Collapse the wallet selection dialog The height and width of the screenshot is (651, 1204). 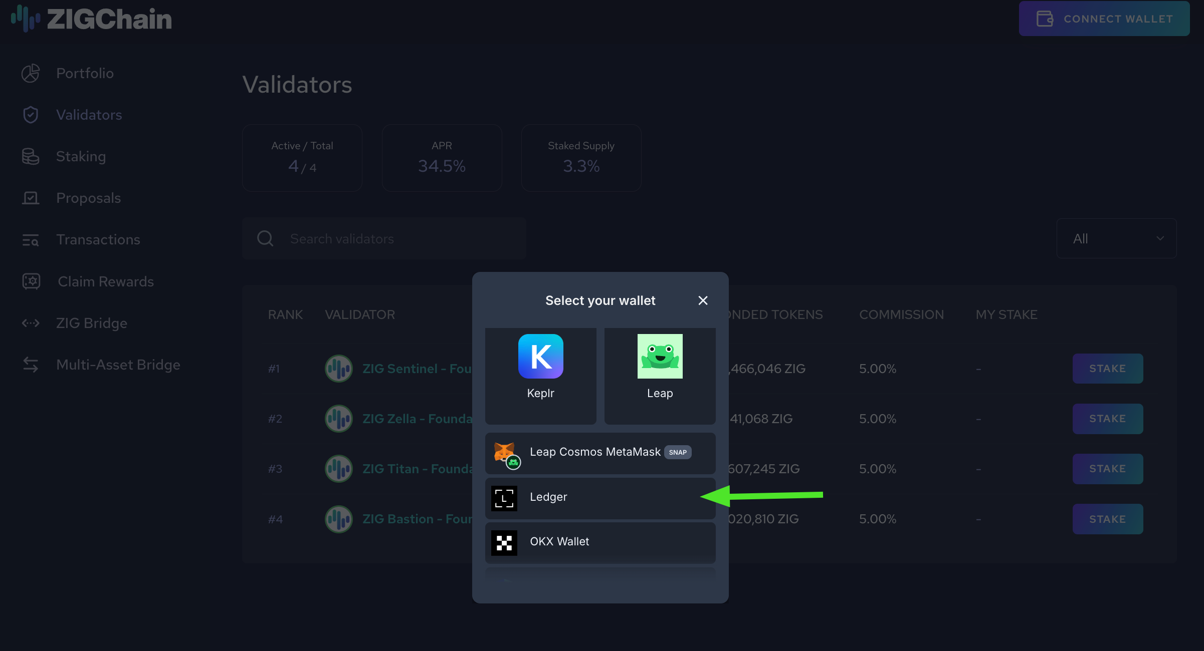[703, 300]
